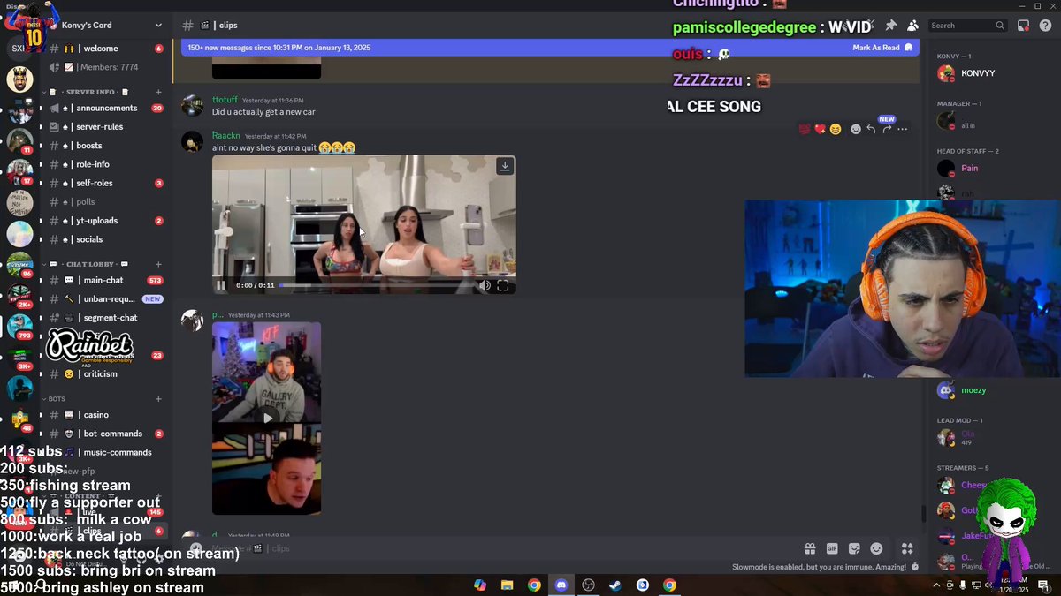Collapse the CHAT LOBBY category
The width and height of the screenshot is (1061, 596).
point(88,264)
